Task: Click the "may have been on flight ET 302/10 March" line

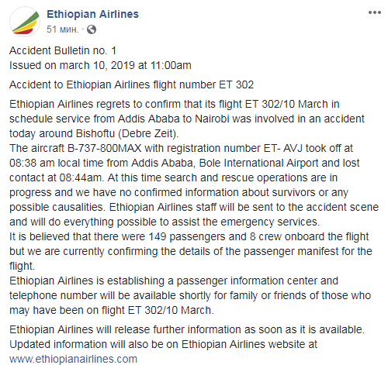Action: coord(112,310)
